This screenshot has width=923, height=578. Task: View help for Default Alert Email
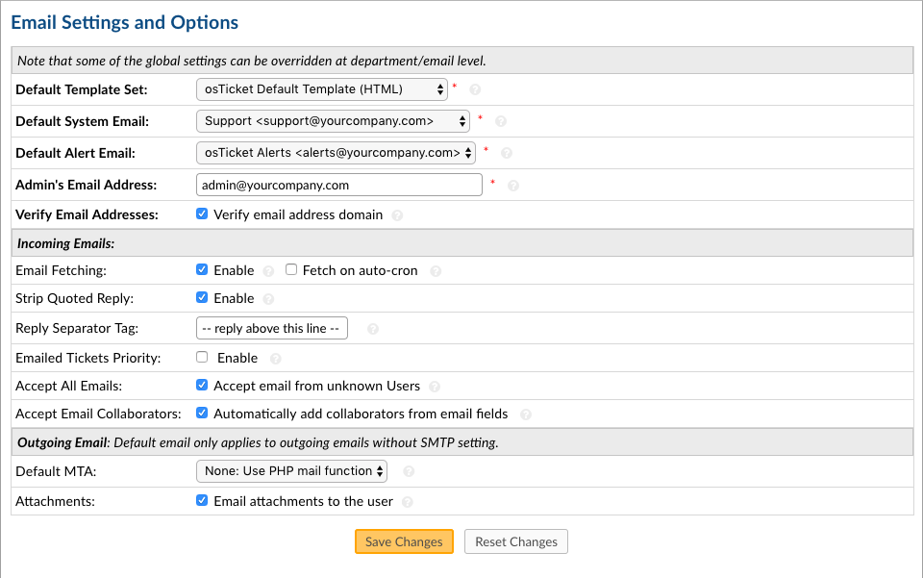507,152
